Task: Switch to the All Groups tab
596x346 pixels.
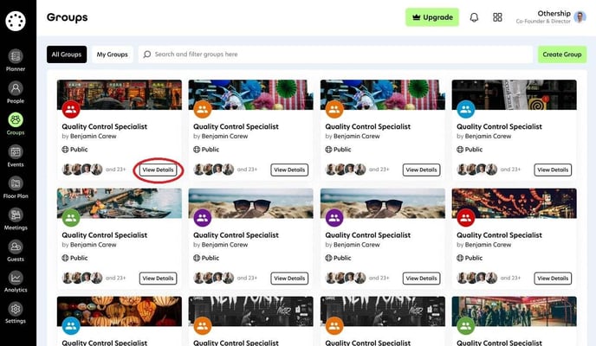Action: [67, 54]
